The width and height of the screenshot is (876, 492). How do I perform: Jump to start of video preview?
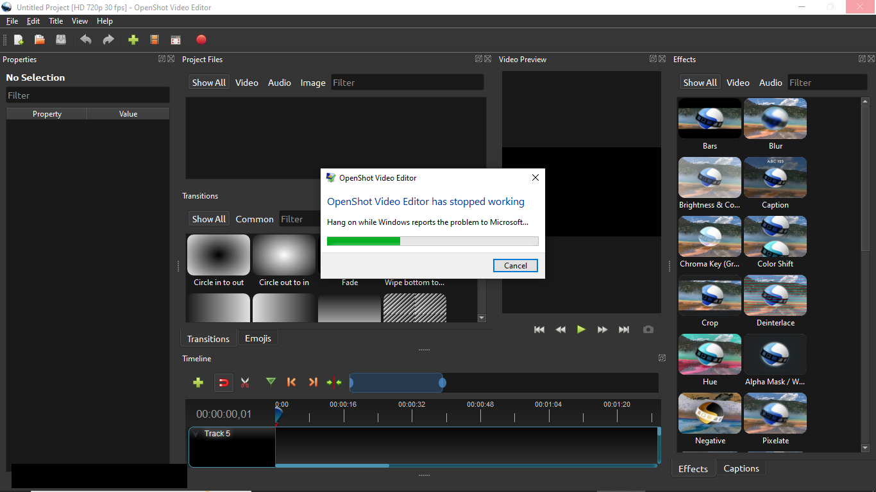point(539,329)
